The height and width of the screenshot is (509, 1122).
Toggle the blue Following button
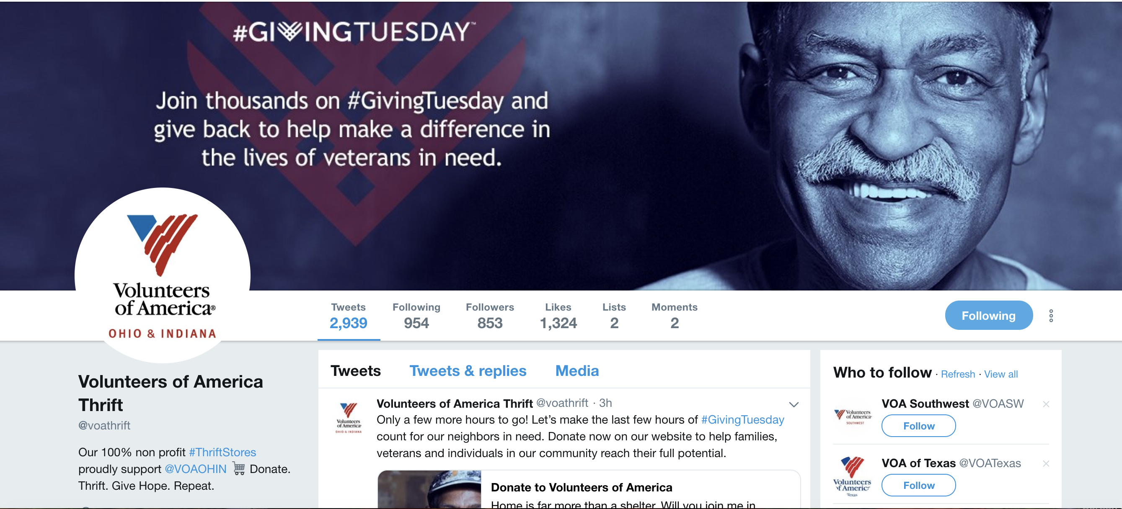point(988,316)
